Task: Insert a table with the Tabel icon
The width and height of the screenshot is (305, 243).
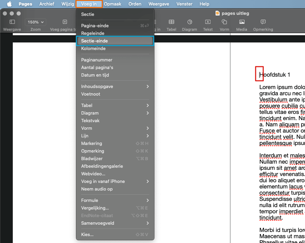Action: coord(171,22)
